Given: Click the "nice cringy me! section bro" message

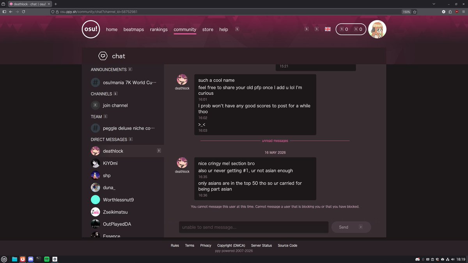Looking at the screenshot, I should pyautogui.click(x=226, y=164).
